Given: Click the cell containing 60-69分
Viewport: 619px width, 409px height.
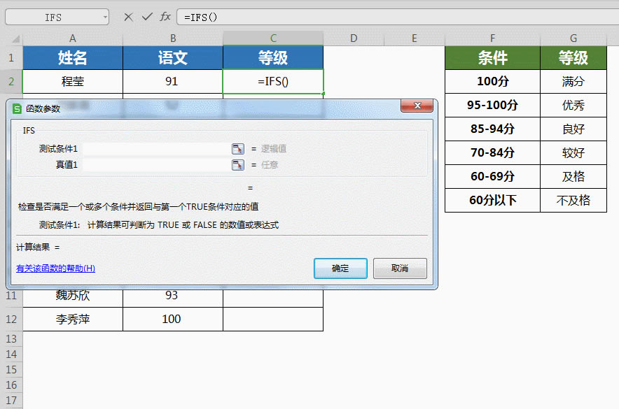Looking at the screenshot, I should pos(492,176).
